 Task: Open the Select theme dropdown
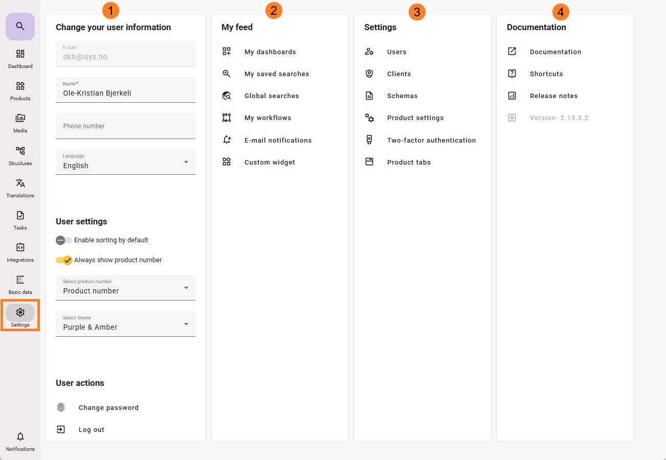coord(125,324)
